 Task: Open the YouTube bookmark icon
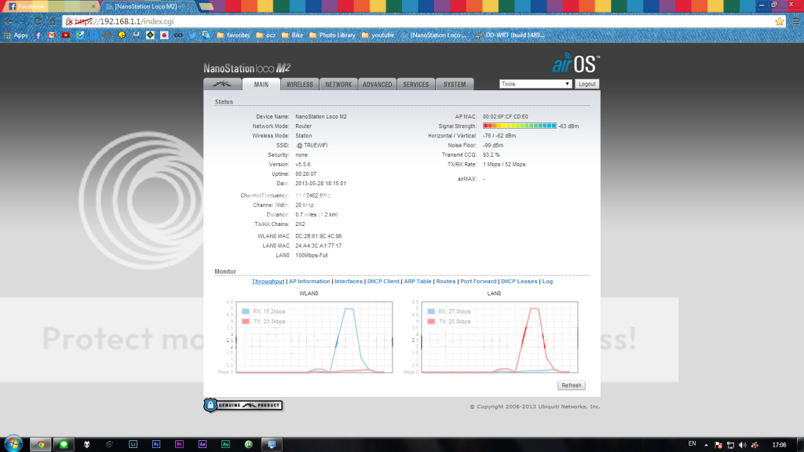(66, 35)
